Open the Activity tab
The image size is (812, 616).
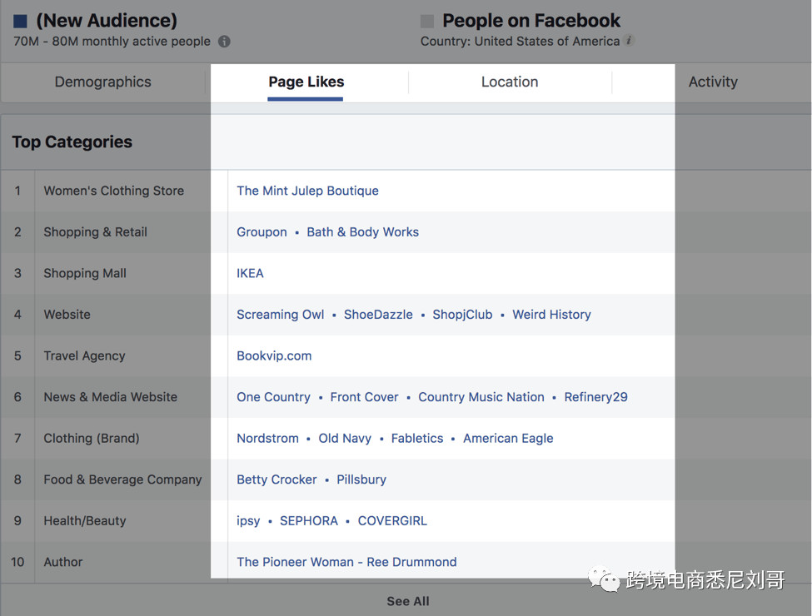713,82
